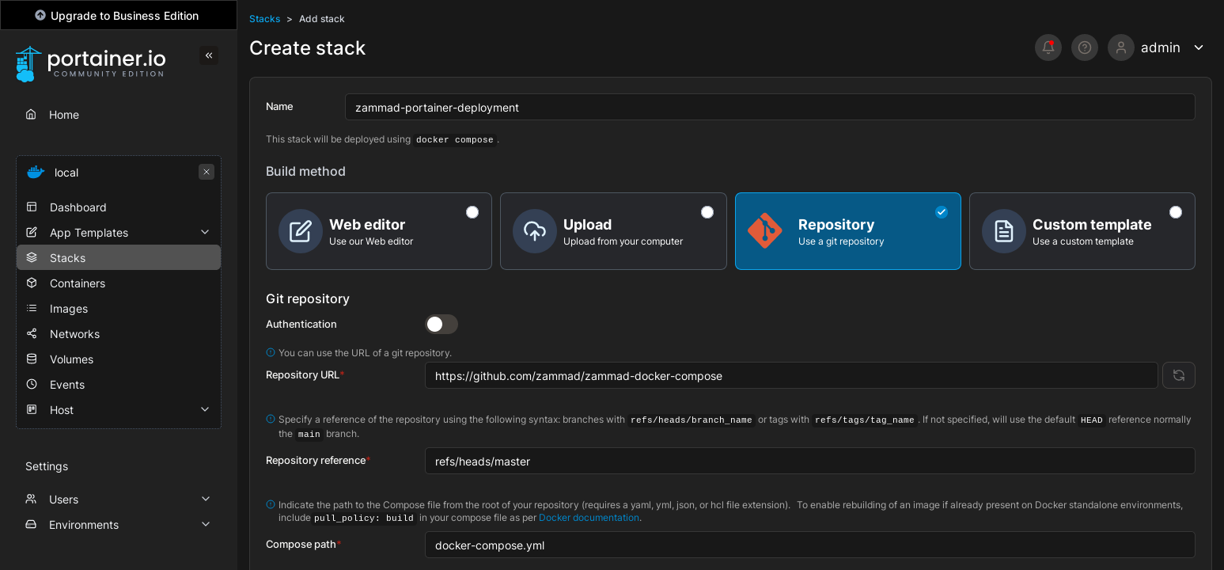Click the Upload cloud icon
Image resolution: width=1224 pixels, height=570 pixels.
[535, 231]
